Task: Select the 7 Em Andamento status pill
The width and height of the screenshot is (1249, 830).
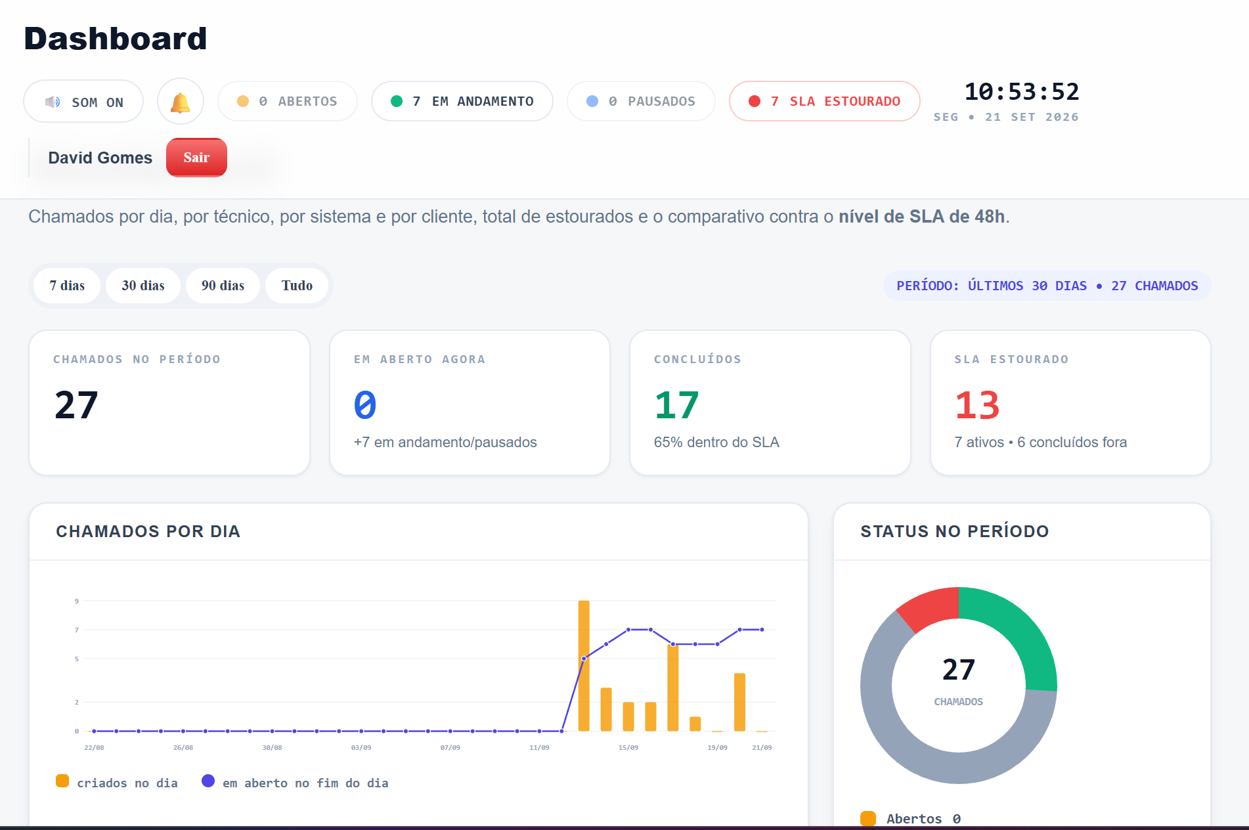Action: coord(462,101)
